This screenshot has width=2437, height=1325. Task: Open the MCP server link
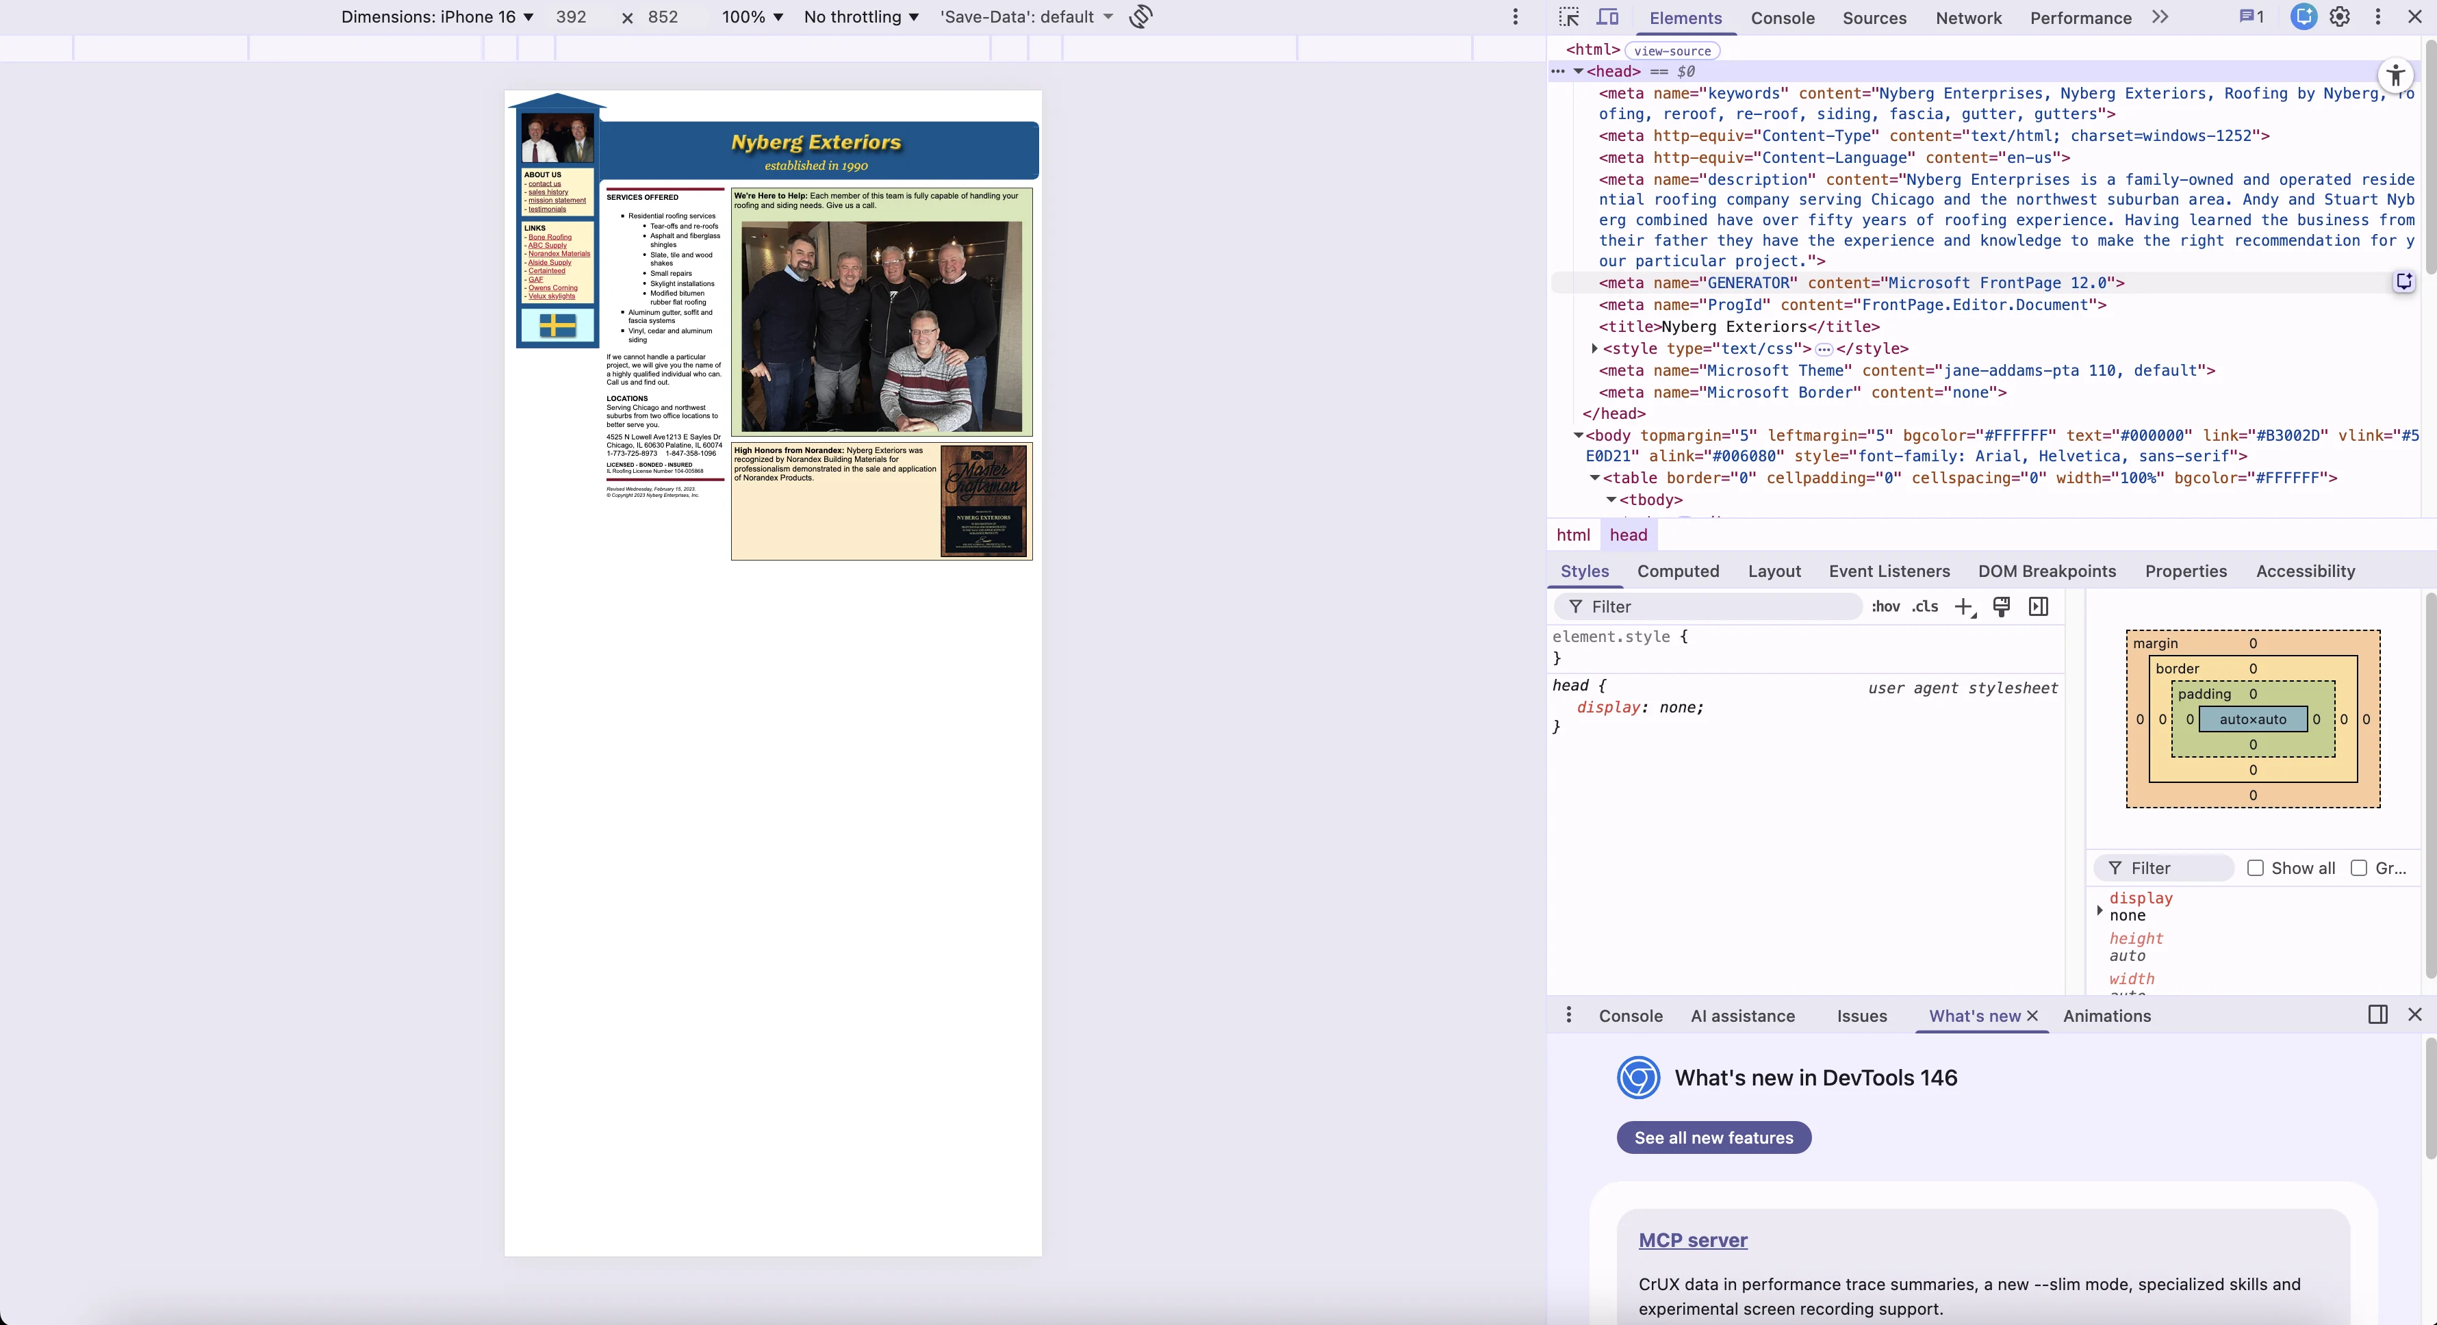click(x=1692, y=1240)
